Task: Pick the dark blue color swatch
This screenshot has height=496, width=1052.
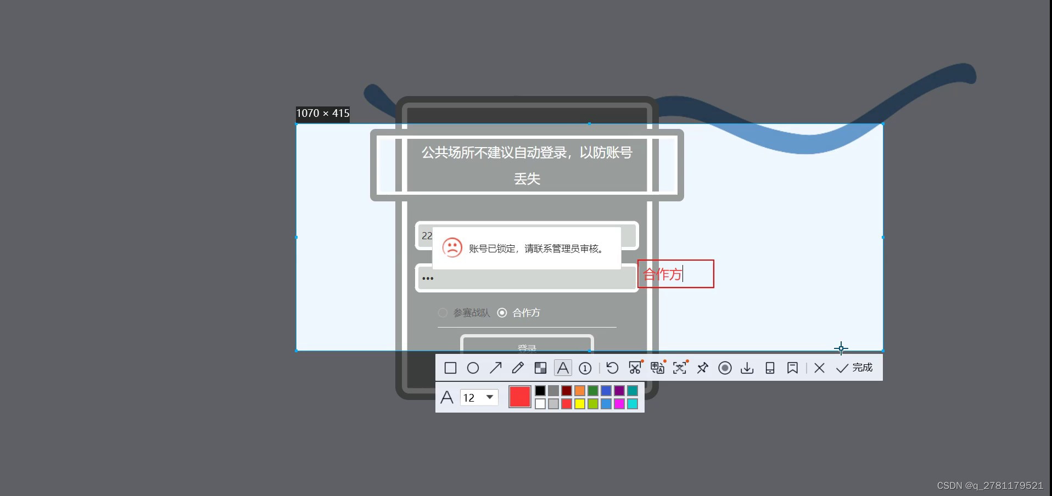Action: click(x=606, y=391)
